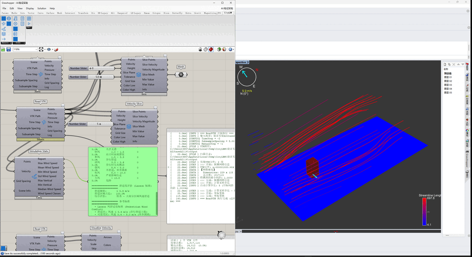Toggle the wireframe preview hat button
Image resolution: width=472 pixels, height=257 pixels.
200,49
